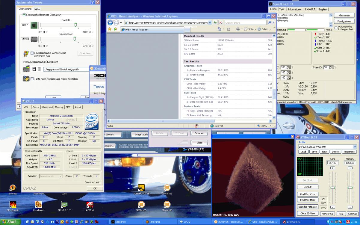Click the Add to Favorites star-plus icon
This screenshot has height=225, width=360.
[x=115, y=29]
